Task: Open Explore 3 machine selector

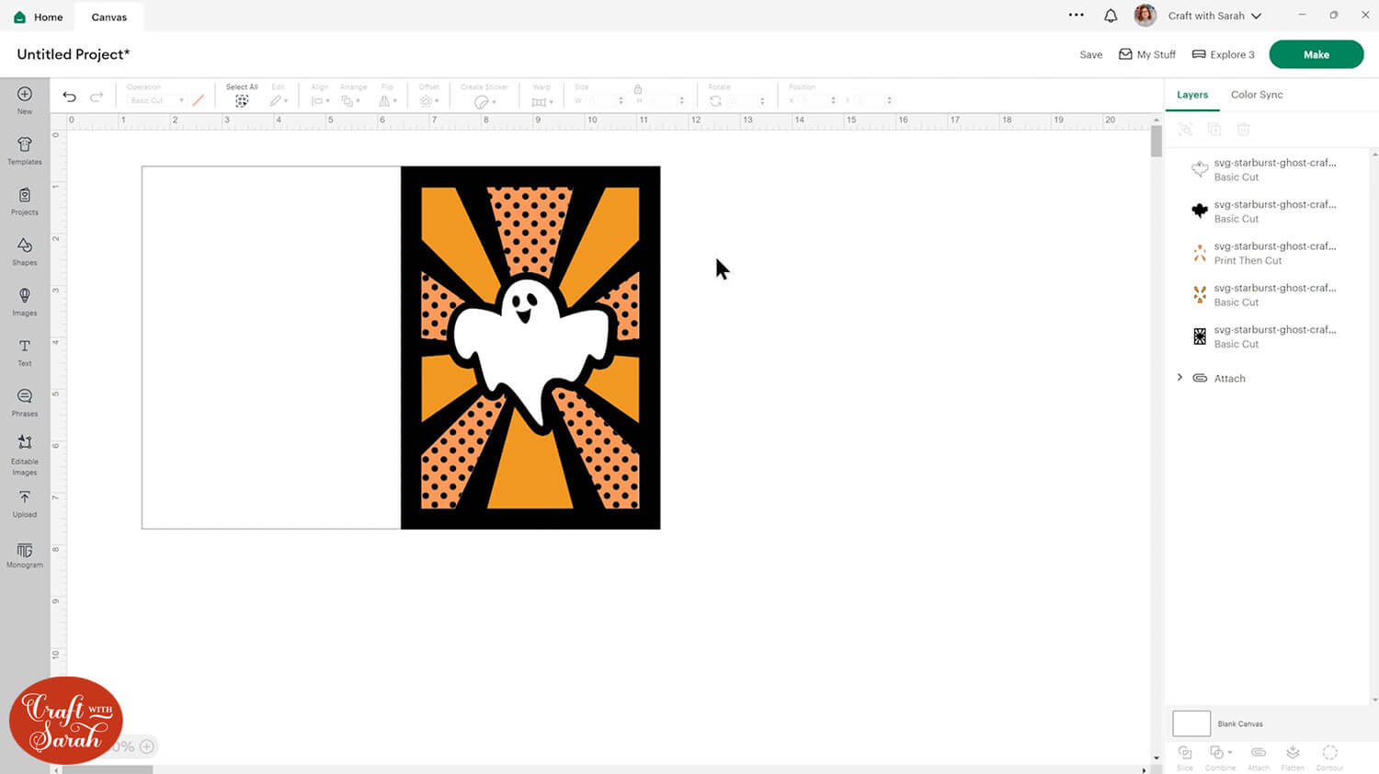Action: point(1223,54)
